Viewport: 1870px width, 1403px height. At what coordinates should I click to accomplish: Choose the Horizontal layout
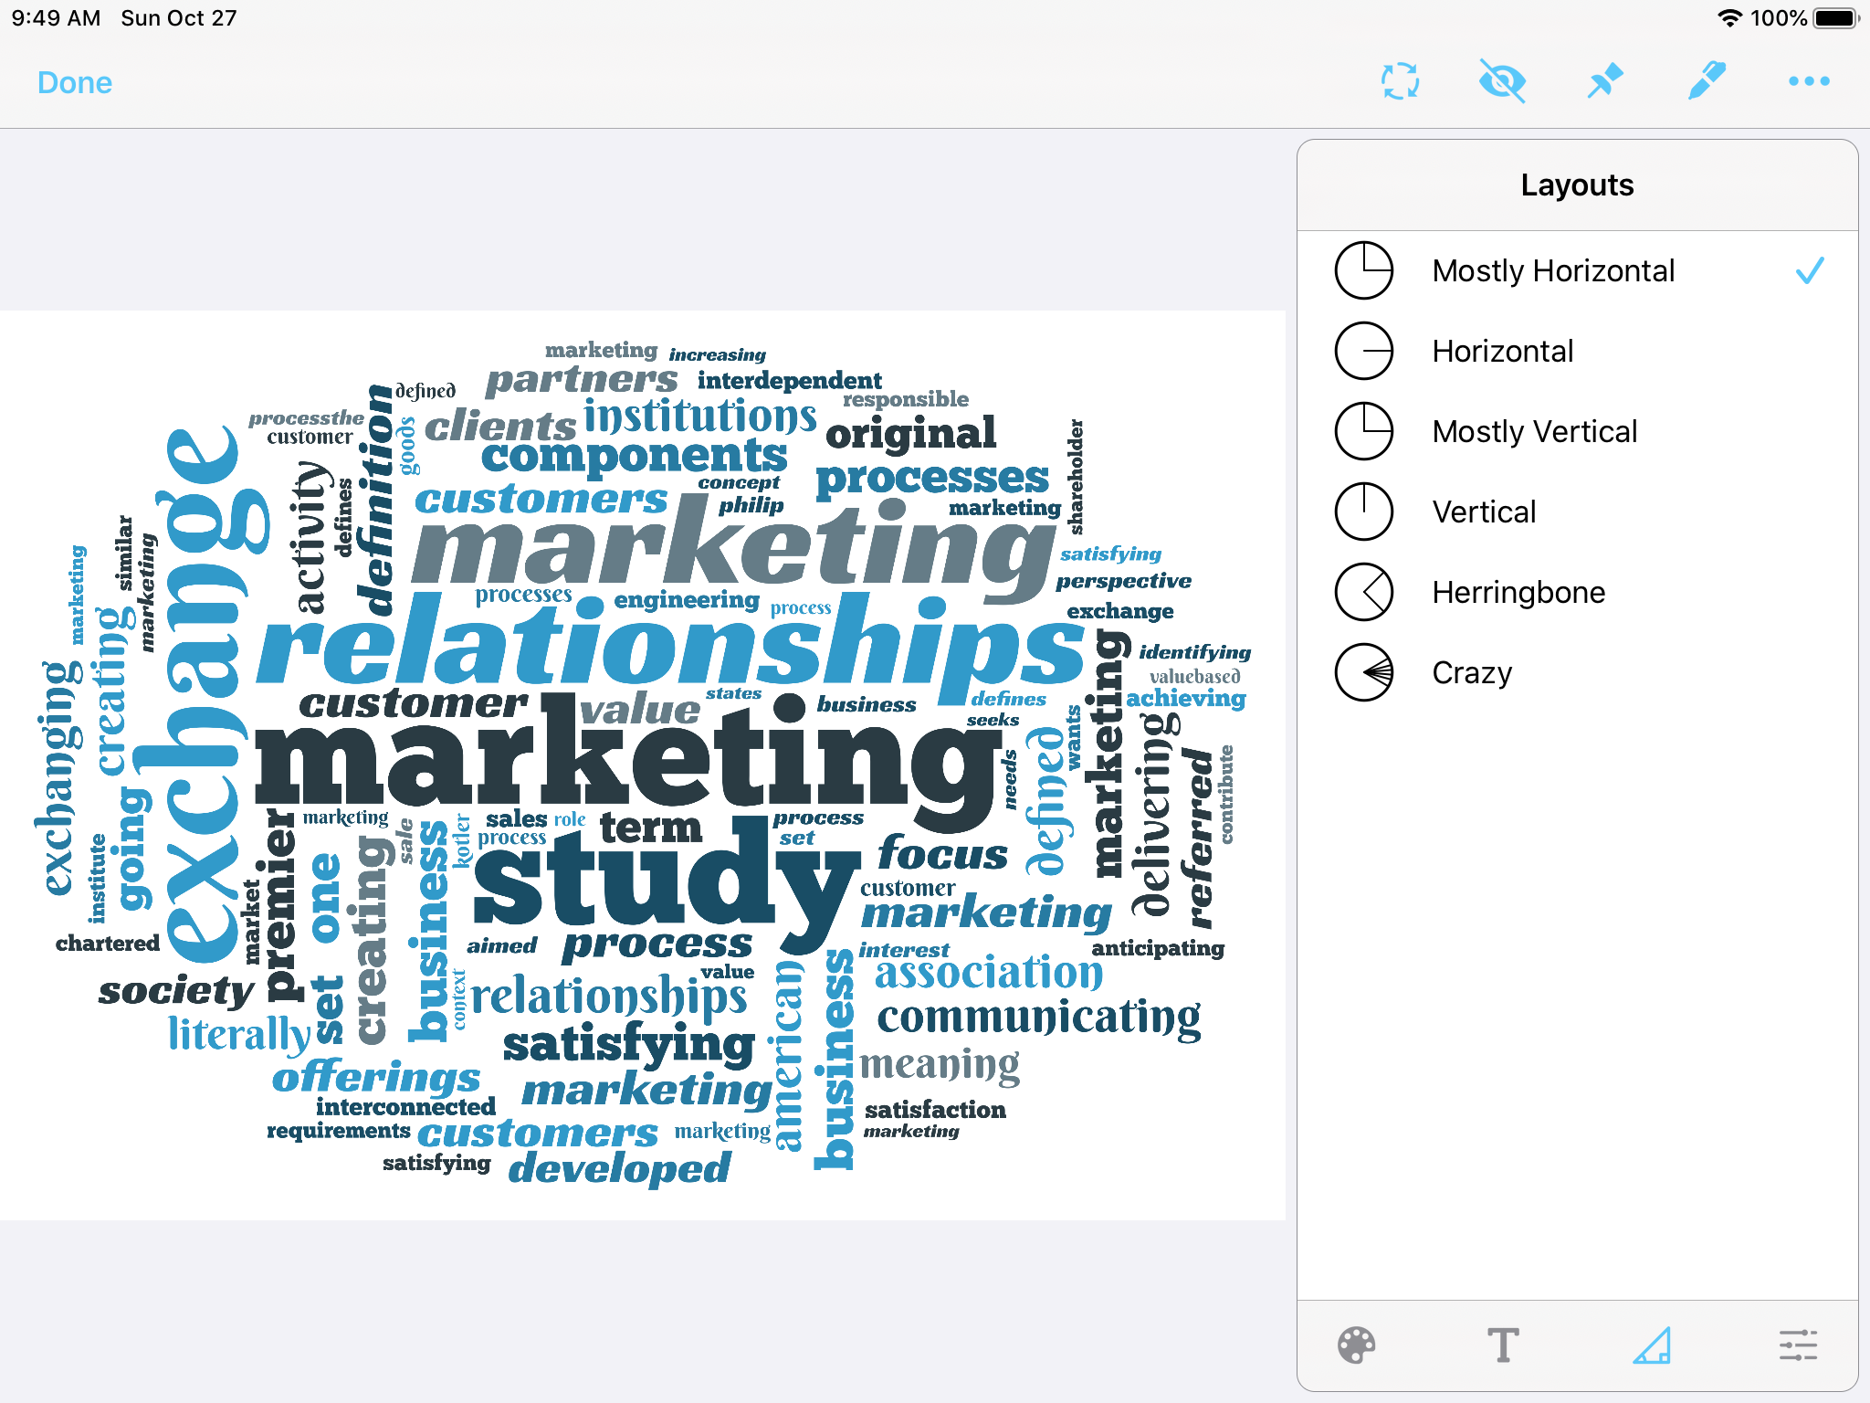pyautogui.click(x=1503, y=352)
